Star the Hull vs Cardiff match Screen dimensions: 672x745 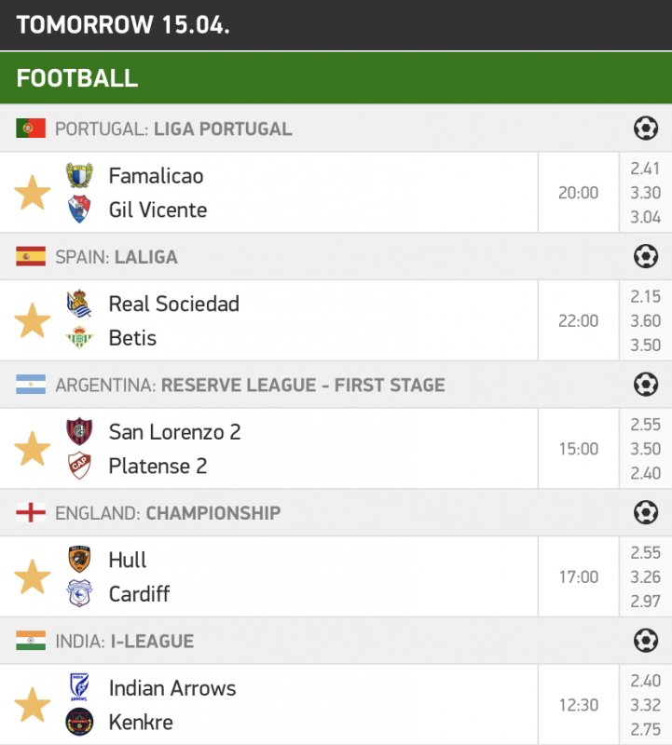(x=33, y=576)
